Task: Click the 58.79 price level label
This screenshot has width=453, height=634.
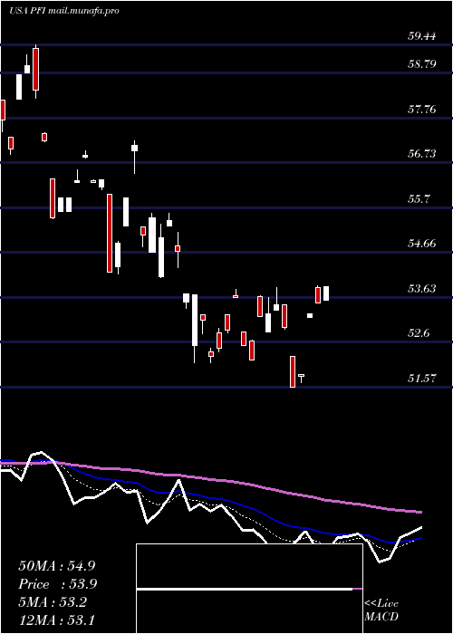Action: [422, 64]
